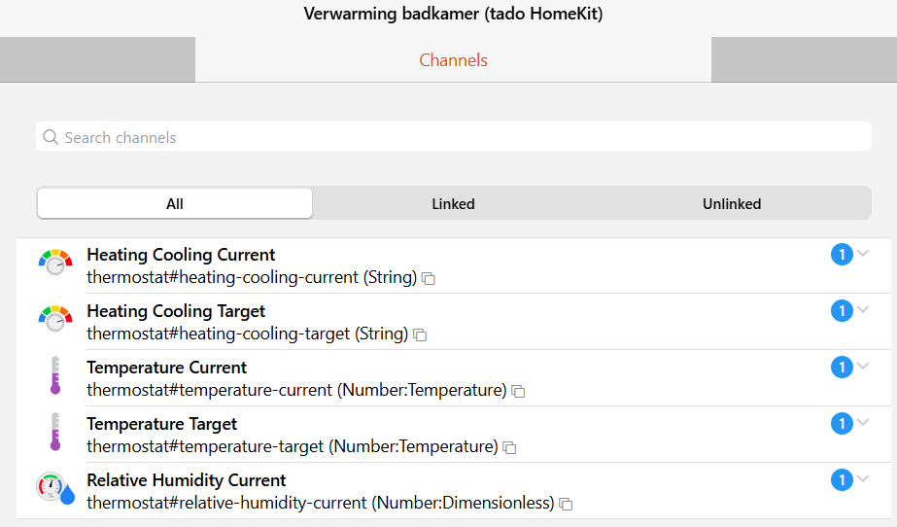The width and height of the screenshot is (897, 527).
Task: Click the link count badge for Heating Cooling Target
Action: [842, 311]
